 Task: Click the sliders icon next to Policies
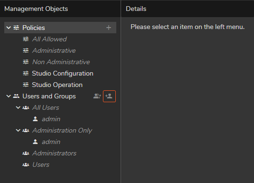point(16,28)
